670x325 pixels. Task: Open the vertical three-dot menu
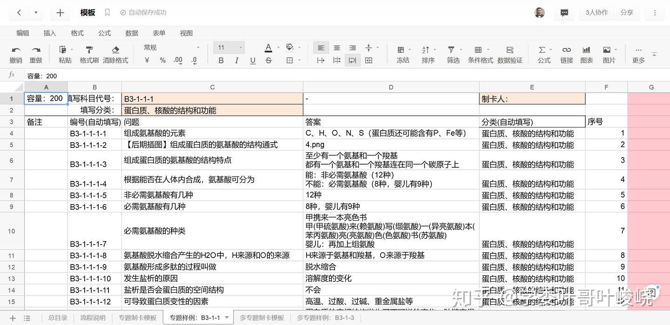(x=655, y=13)
